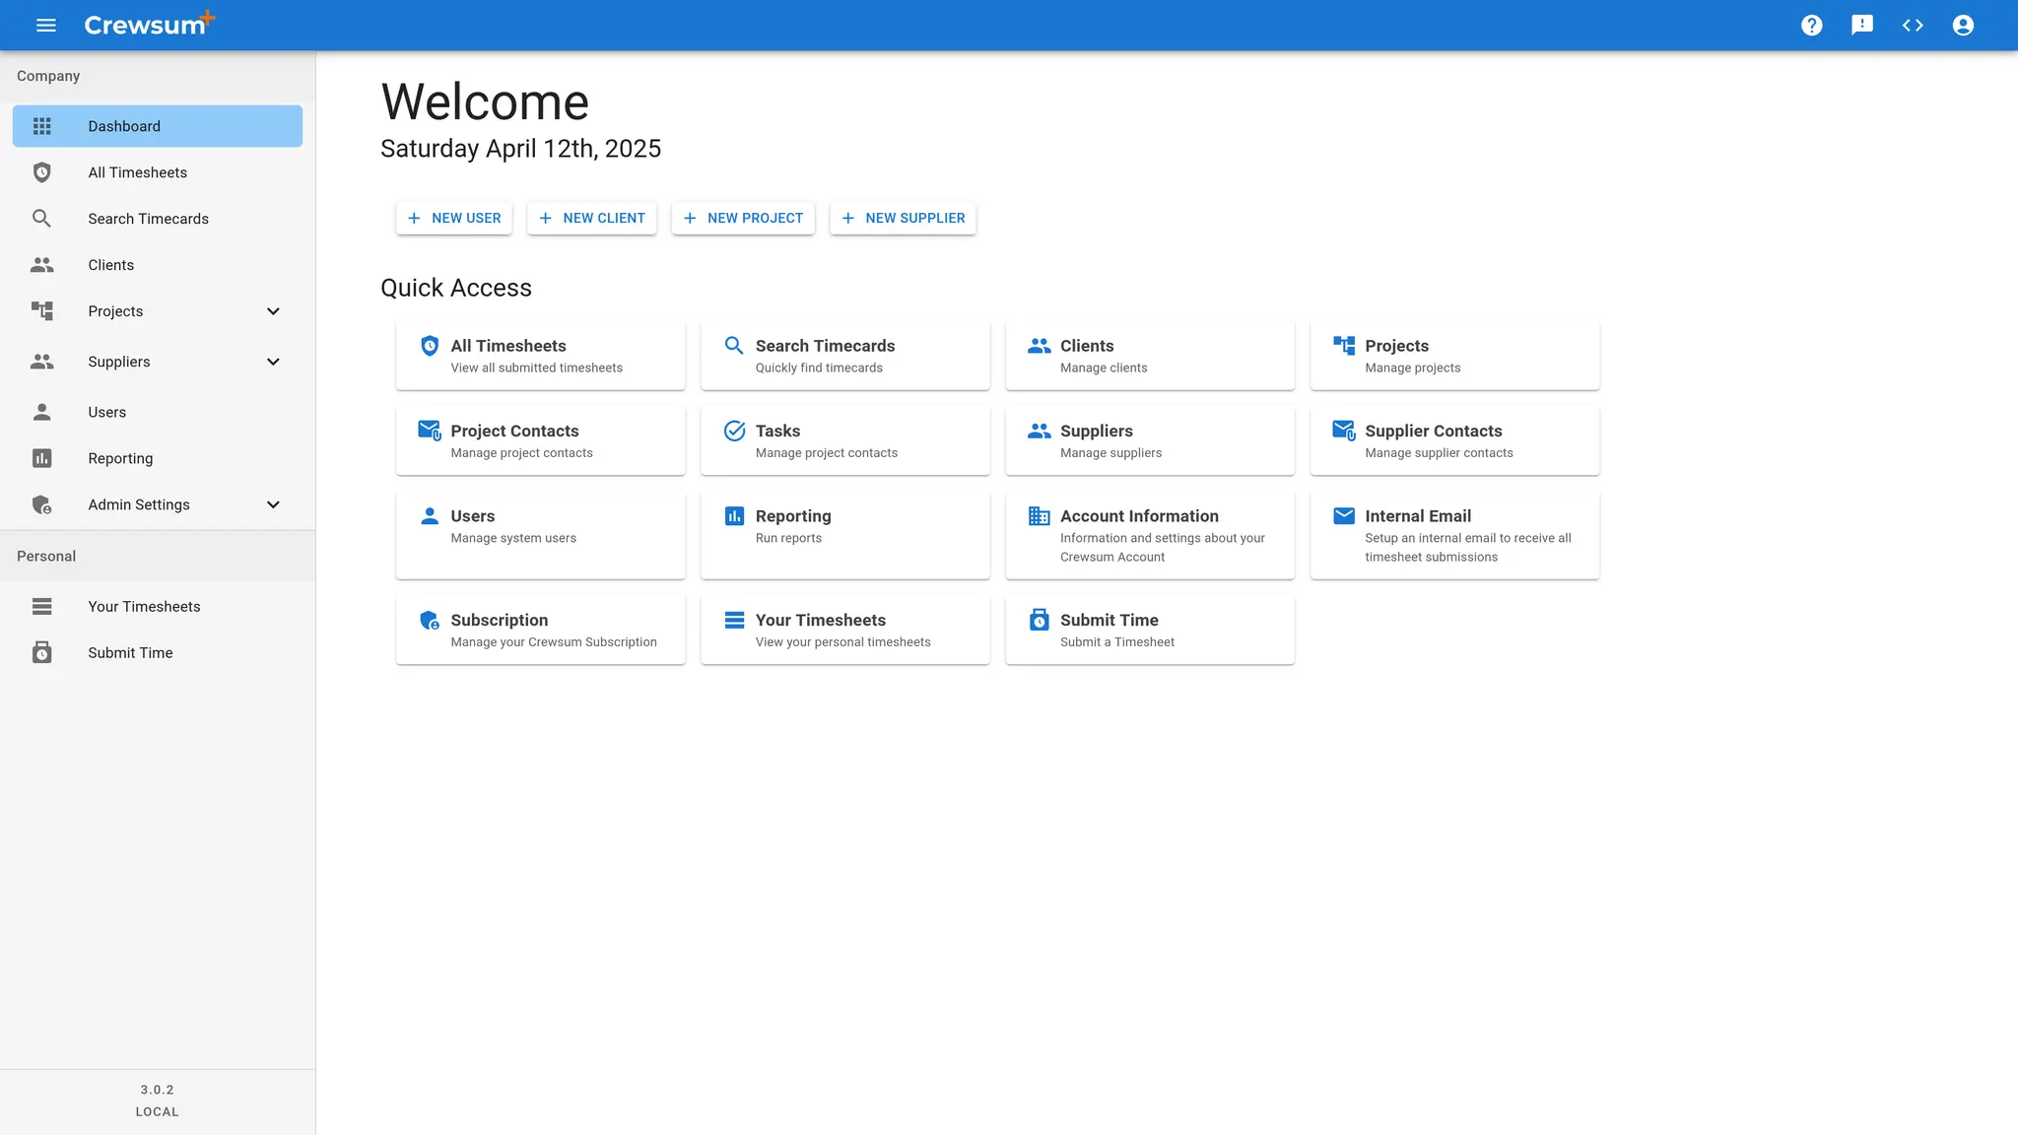
Task: Toggle the hamburger menu to collapse sidebar
Action: tap(45, 25)
